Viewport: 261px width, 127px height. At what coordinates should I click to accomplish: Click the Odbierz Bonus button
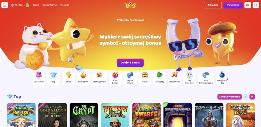[130, 63]
